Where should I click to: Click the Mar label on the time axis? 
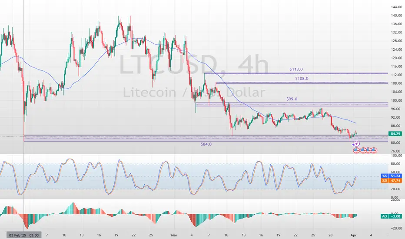[174, 235]
